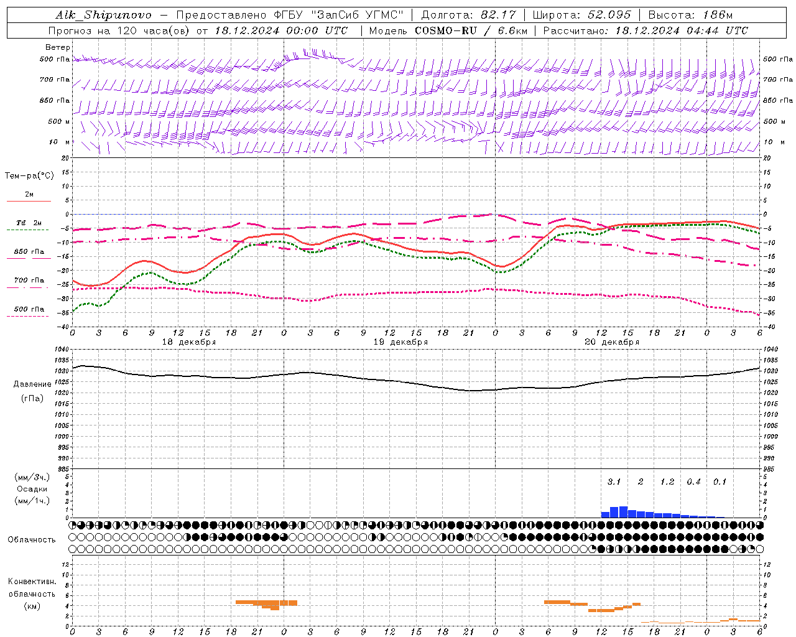Image resolution: width=796 pixels, height=637 pixels.
Task: Select the Модель COSMO-RU / 6.6км label
Action: [x=448, y=30]
